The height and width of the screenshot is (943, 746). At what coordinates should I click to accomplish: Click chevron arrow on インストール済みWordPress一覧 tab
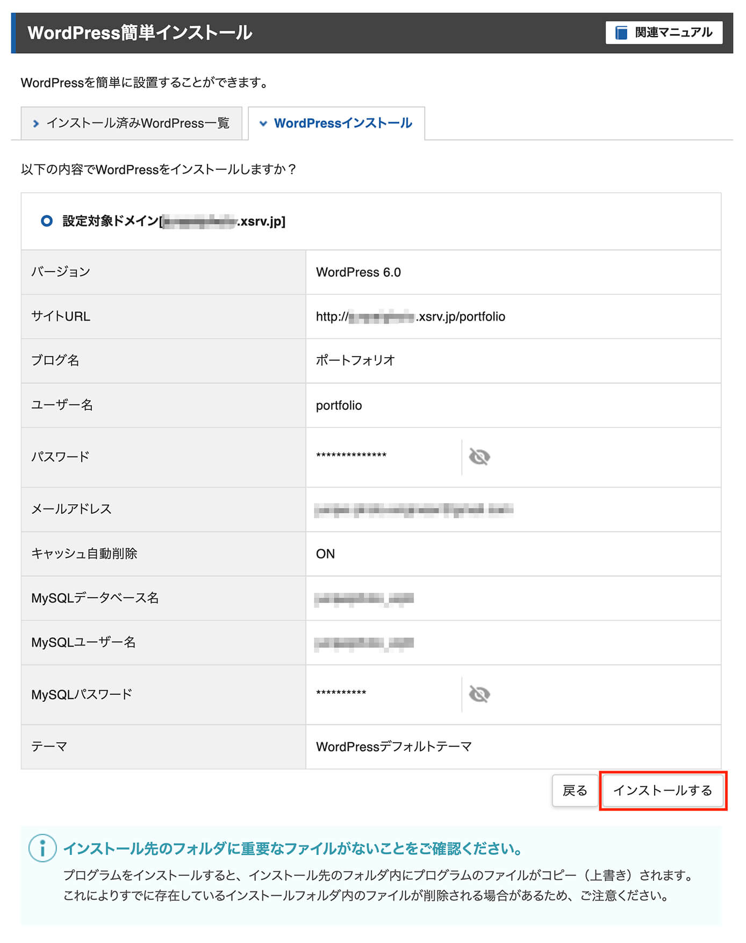[x=36, y=124]
